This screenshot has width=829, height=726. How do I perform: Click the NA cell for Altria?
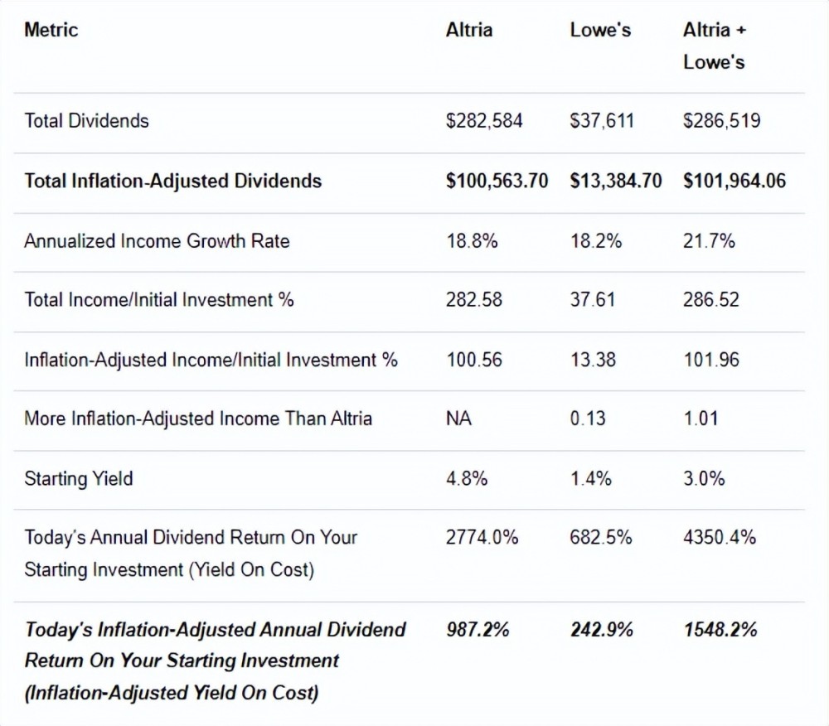click(x=458, y=419)
